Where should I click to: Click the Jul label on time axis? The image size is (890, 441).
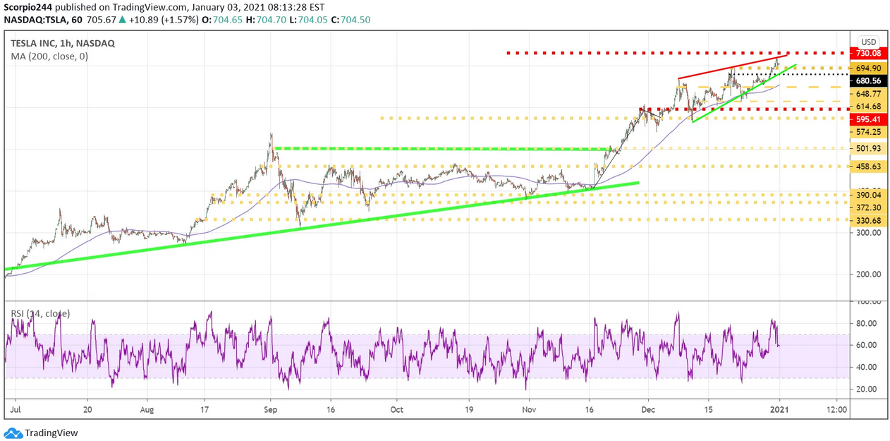coord(16,409)
